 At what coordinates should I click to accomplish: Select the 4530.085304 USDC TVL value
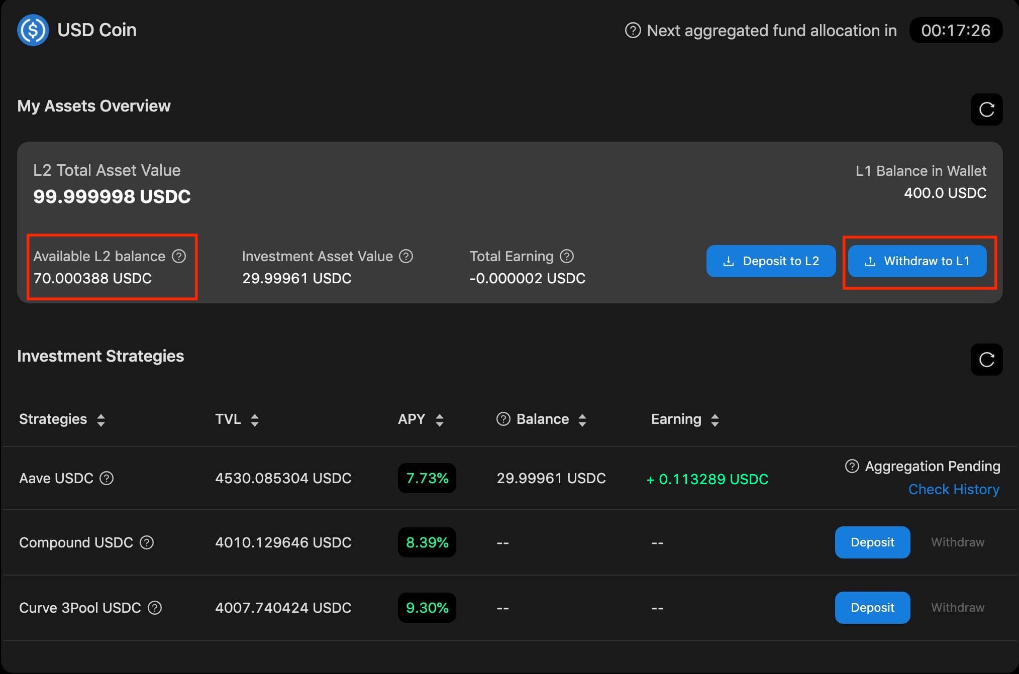283,478
